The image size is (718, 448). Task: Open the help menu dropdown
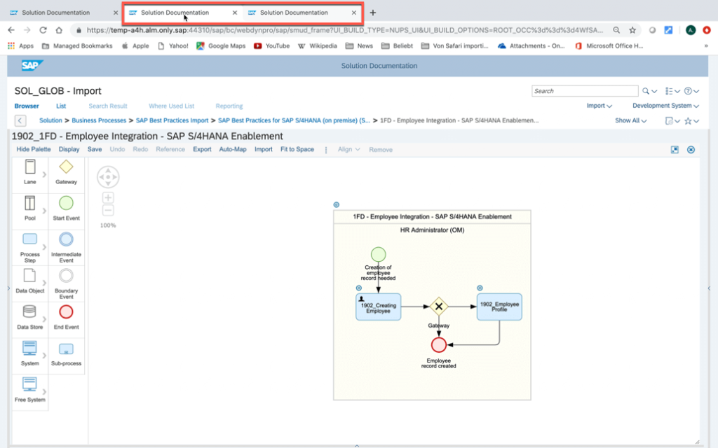pyautogui.click(x=691, y=91)
